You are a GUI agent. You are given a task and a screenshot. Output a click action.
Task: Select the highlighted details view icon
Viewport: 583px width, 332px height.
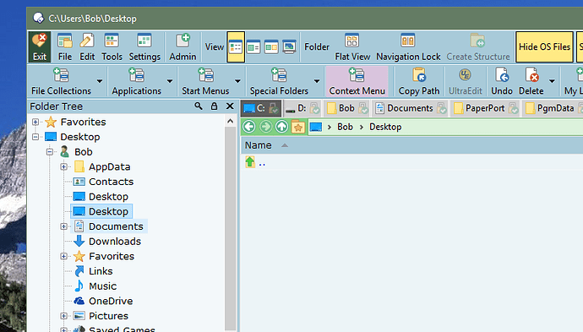[x=236, y=46]
